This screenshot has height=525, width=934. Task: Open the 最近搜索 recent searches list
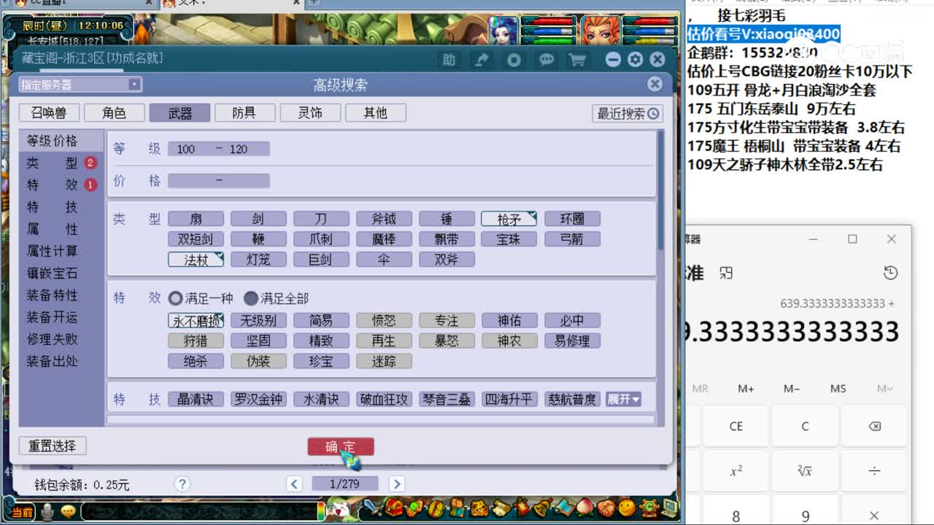627,114
